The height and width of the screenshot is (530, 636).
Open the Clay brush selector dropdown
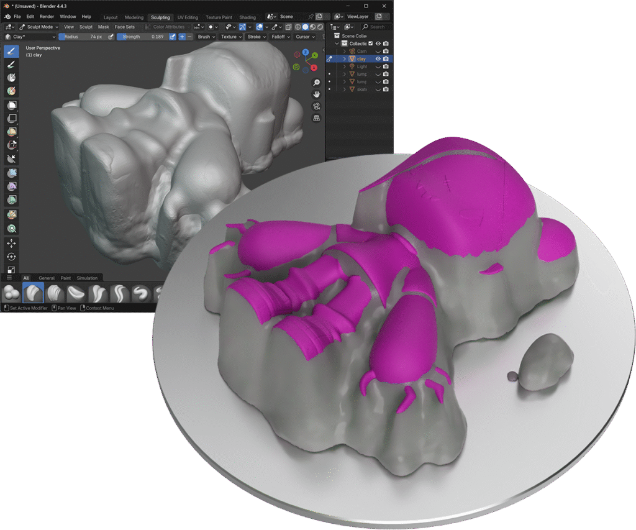coord(30,37)
